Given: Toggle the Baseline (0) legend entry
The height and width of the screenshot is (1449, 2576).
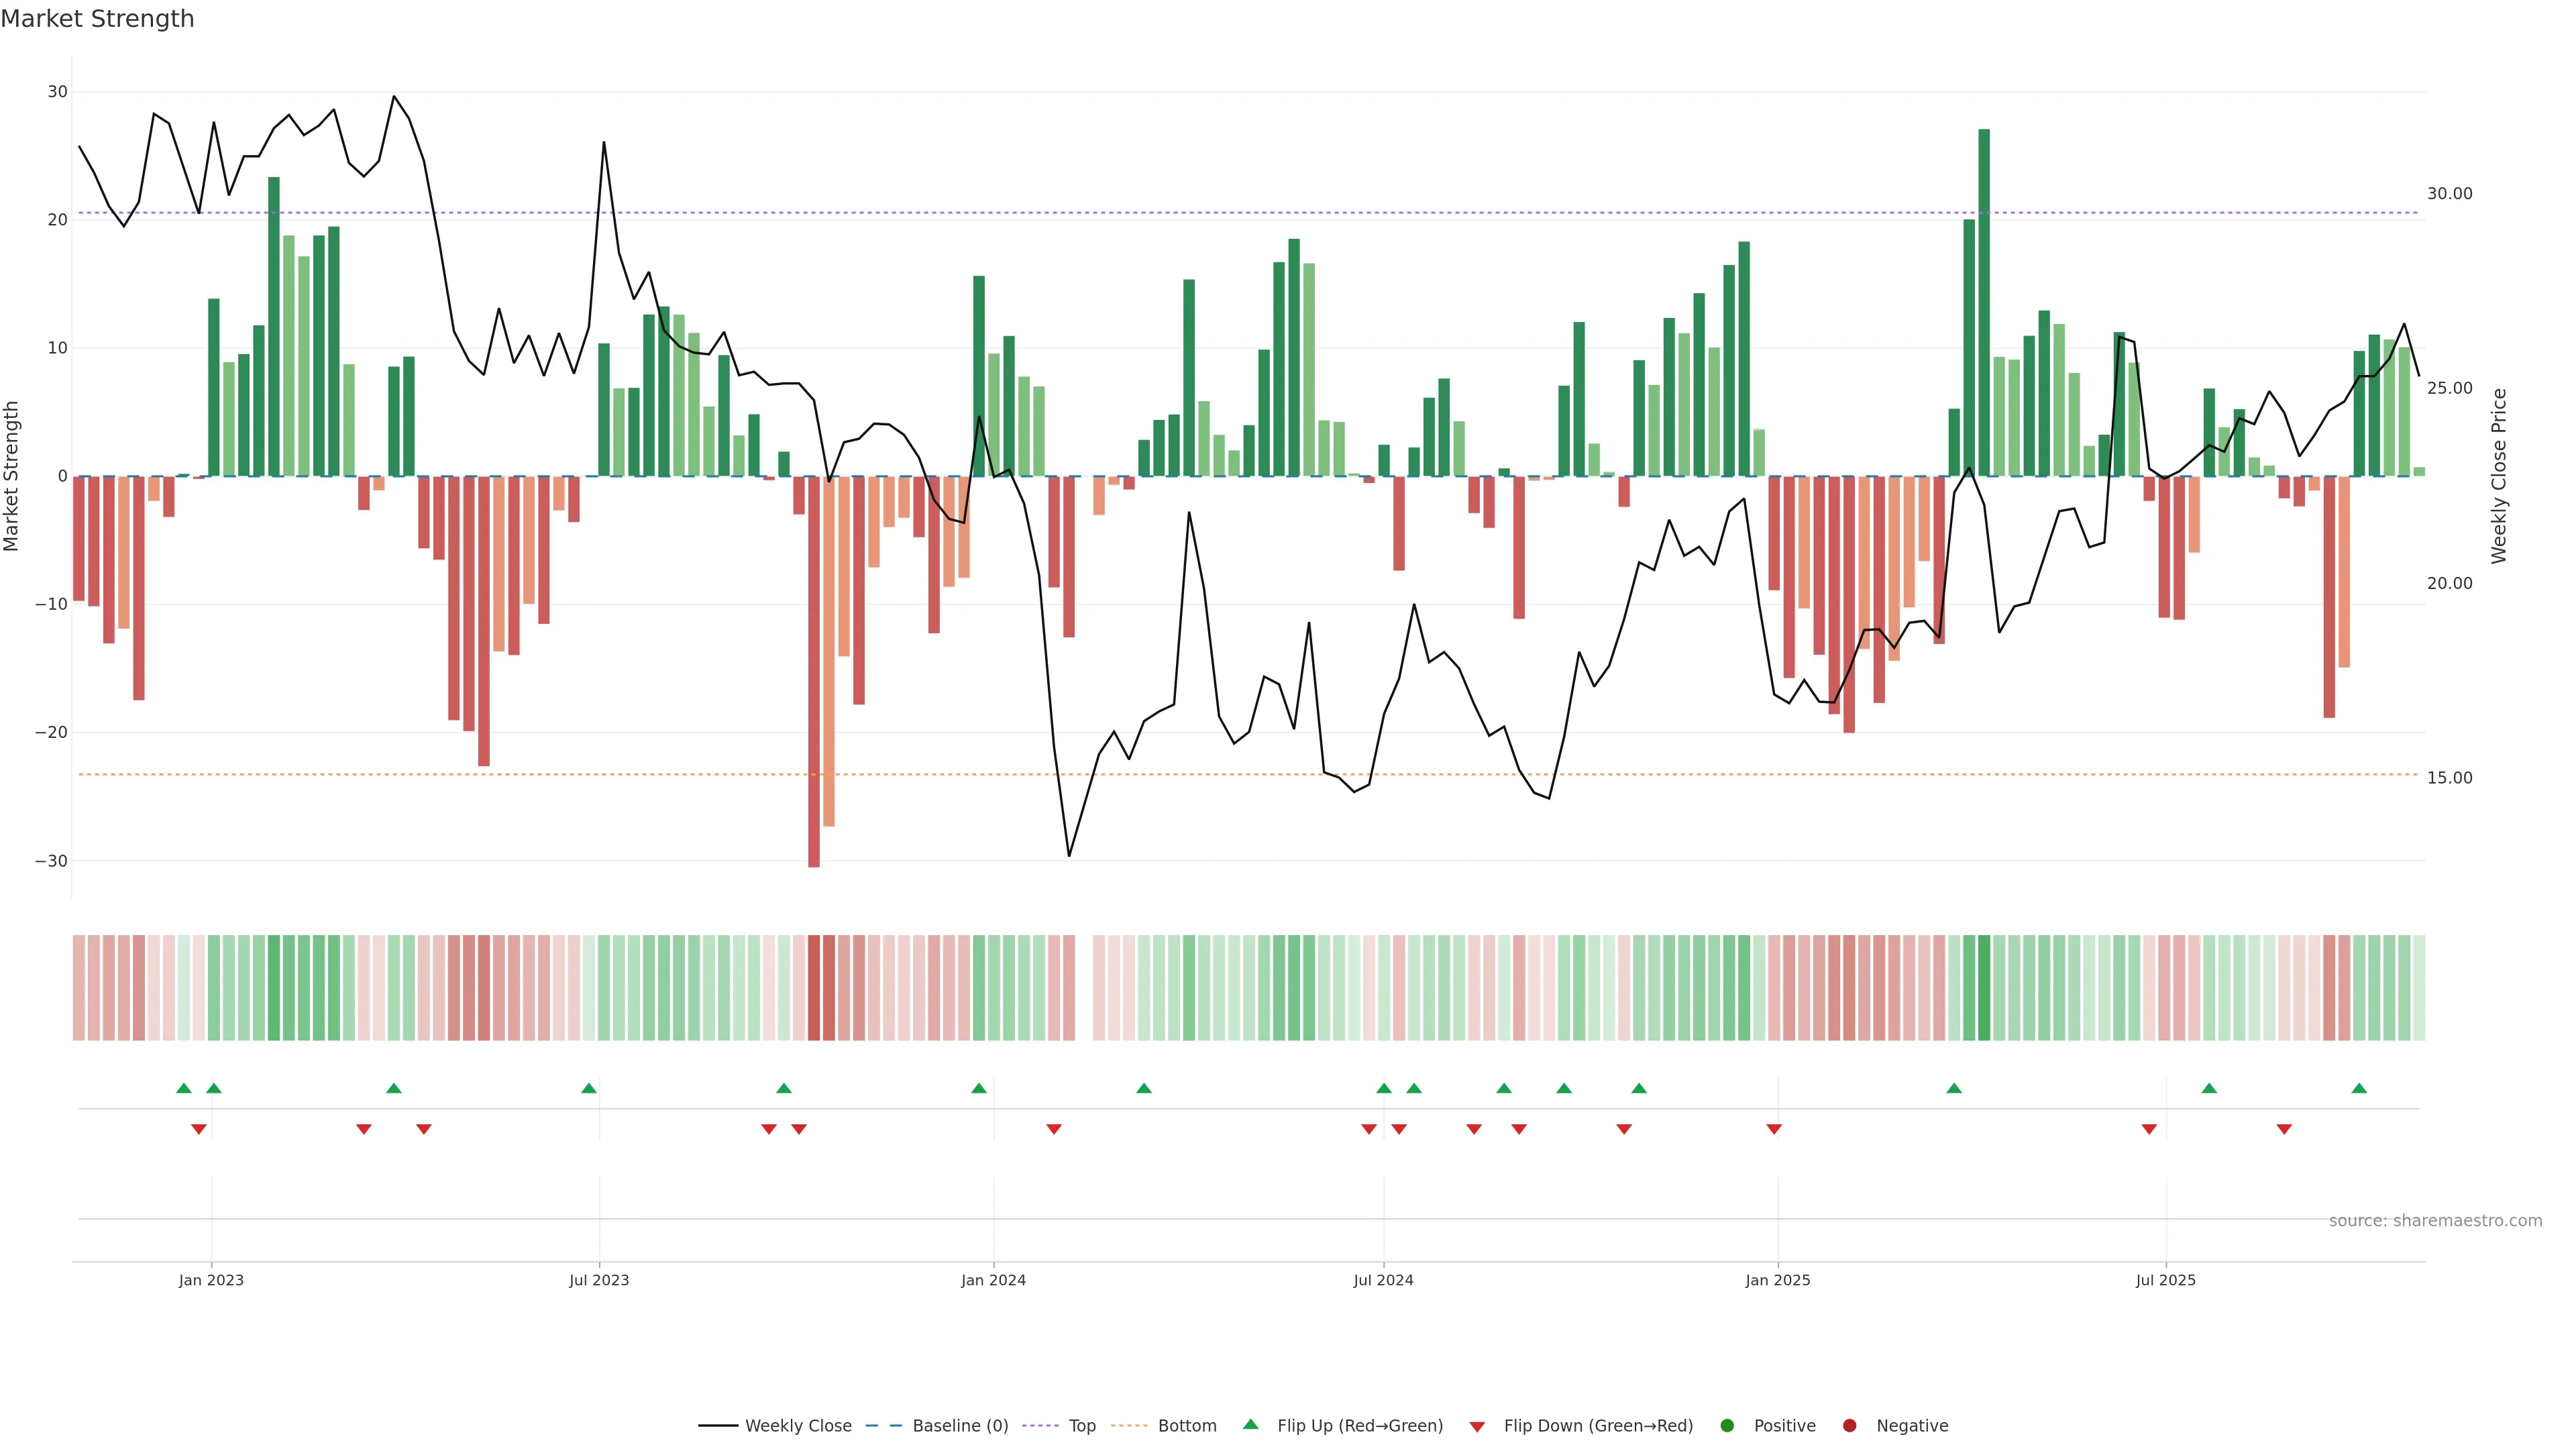Looking at the screenshot, I should click(x=960, y=1425).
